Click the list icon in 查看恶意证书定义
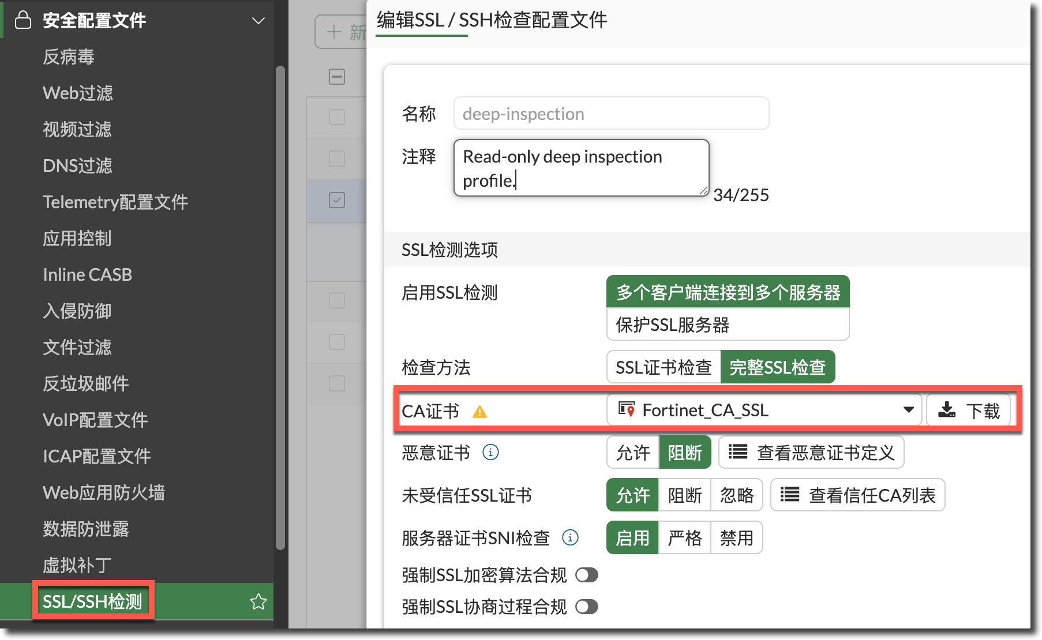 tap(738, 452)
